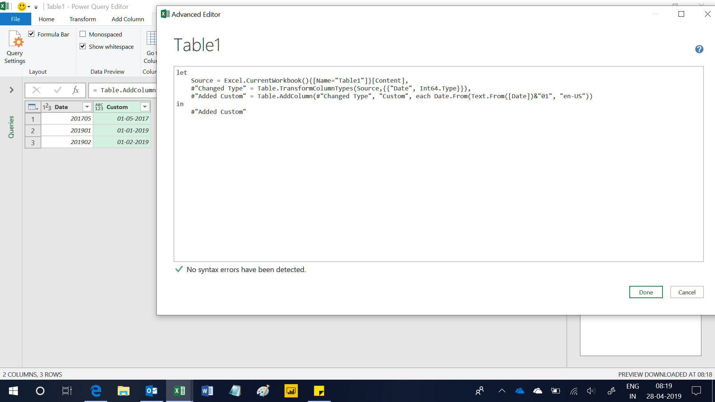This screenshot has width=715, height=402.
Task: Click Cancel in Advanced Editor
Action: pos(687,292)
